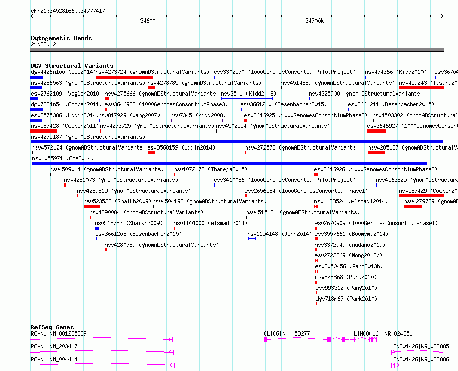The height and width of the screenshot is (371, 458).
Task: Click the red bar under nsv587428
Action: click(44, 131)
